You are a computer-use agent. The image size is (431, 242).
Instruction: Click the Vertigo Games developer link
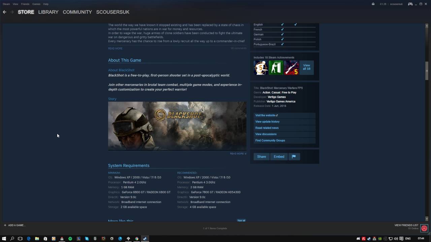[277, 97]
